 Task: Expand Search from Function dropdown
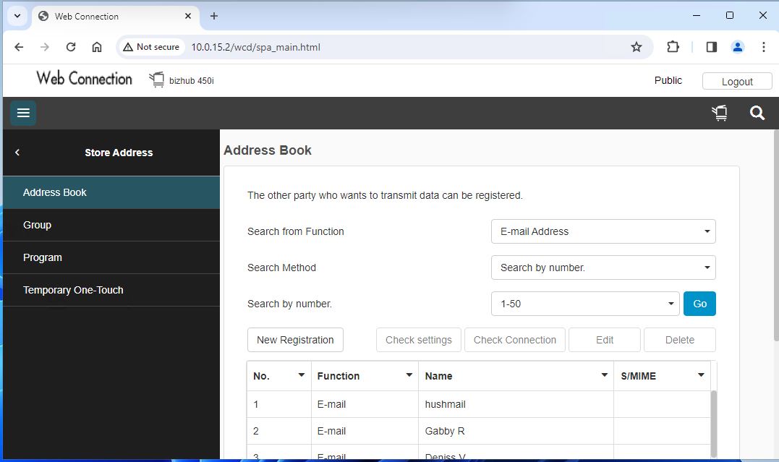pyautogui.click(x=603, y=231)
